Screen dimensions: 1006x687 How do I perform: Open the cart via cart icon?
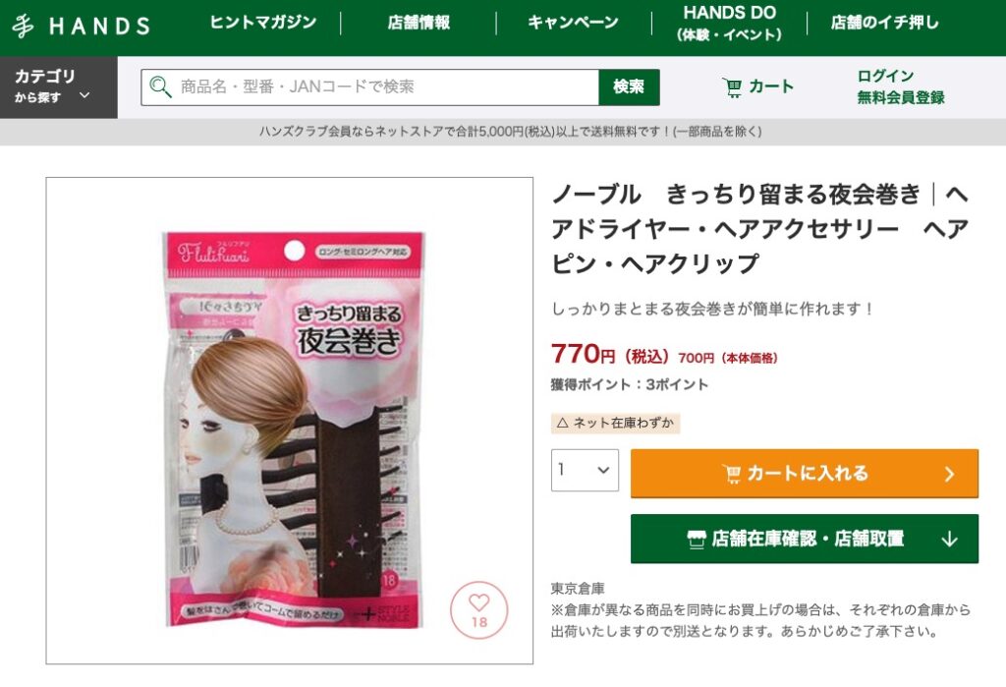[732, 86]
